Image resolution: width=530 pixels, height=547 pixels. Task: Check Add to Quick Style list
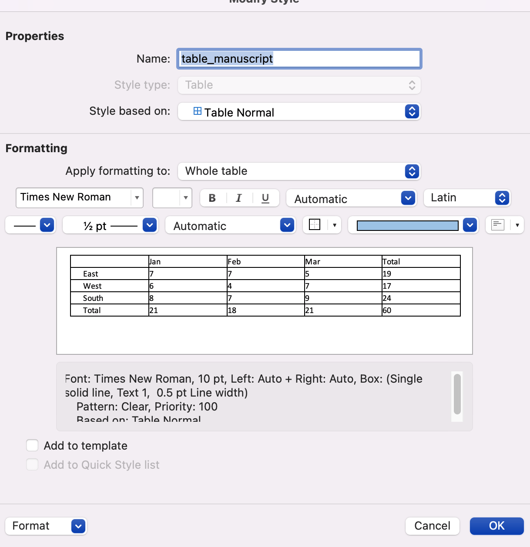click(32, 464)
